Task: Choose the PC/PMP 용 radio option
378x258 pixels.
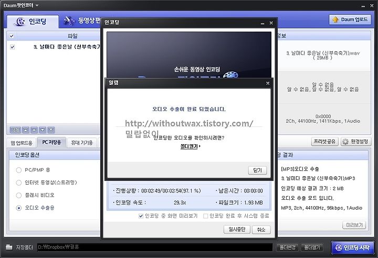Action: 19,170
